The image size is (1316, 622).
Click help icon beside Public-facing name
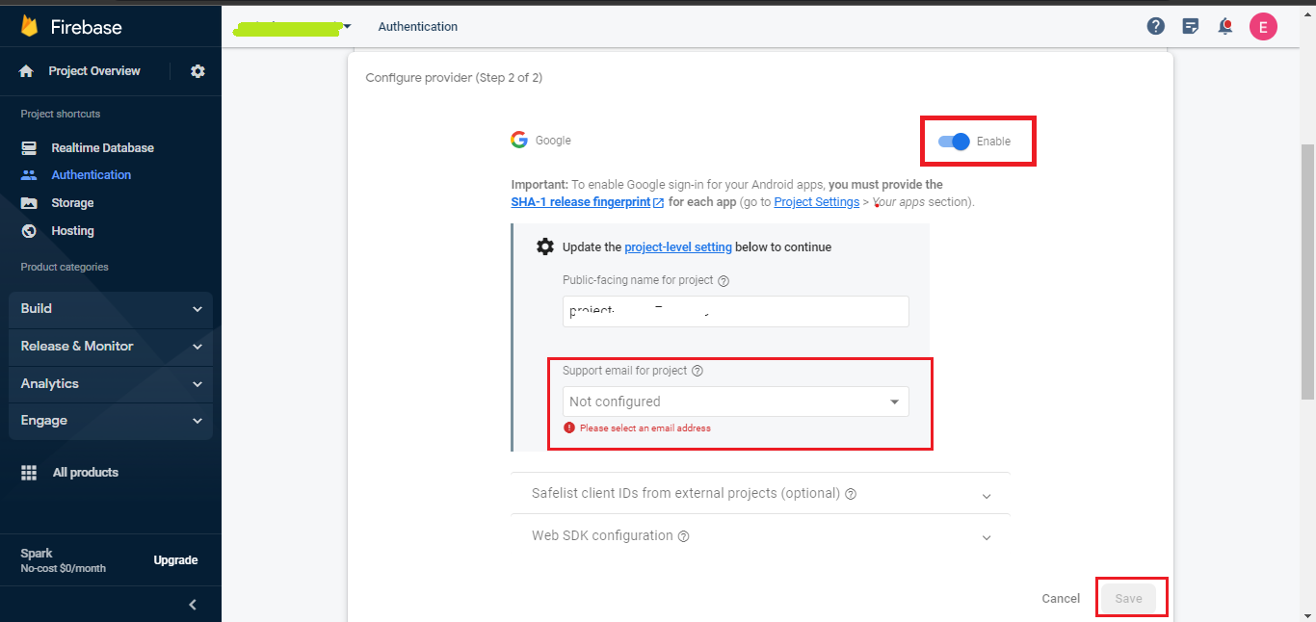tap(724, 281)
